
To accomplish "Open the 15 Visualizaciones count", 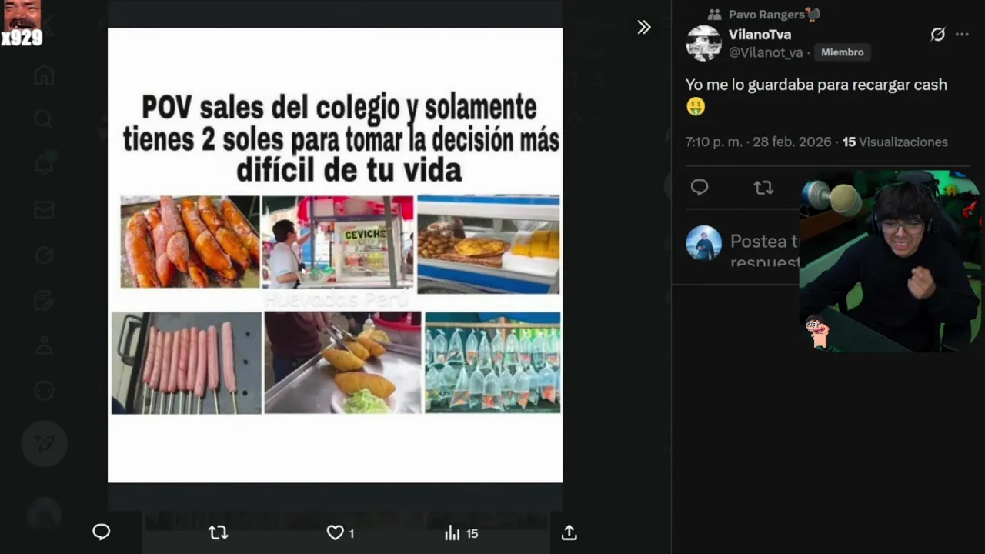I will tap(895, 142).
